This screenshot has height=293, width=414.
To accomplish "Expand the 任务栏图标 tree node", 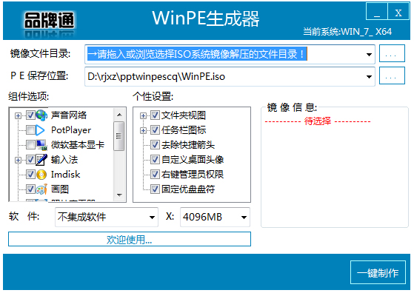I will [143, 130].
